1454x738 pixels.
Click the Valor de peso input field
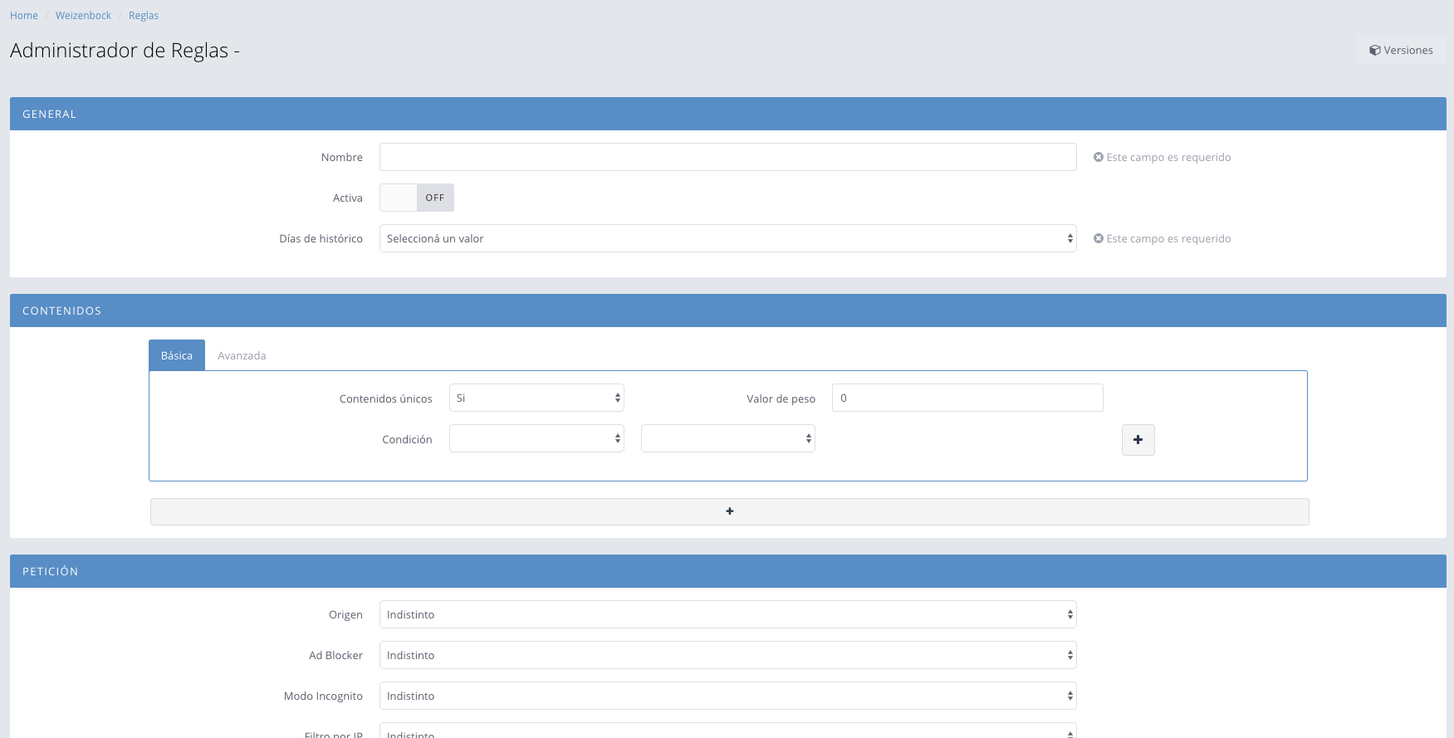click(967, 398)
